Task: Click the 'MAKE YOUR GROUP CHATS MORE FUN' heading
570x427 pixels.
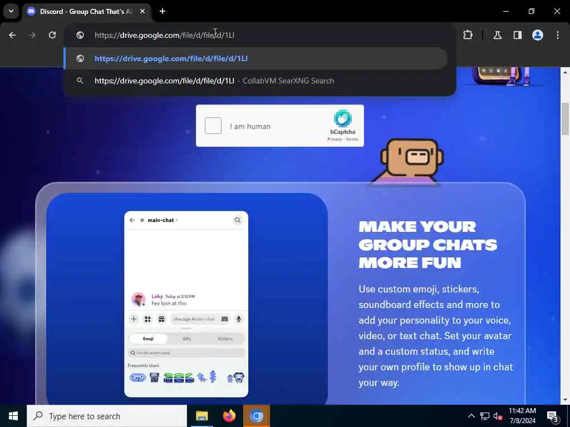Action: click(427, 245)
